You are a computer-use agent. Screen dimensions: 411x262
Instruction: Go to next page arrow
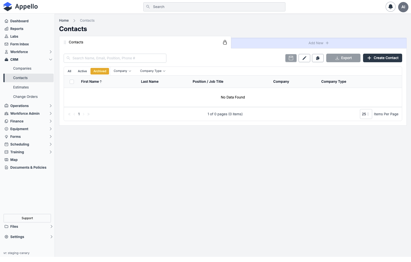tap(84, 114)
